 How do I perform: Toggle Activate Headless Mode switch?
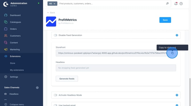click(56, 95)
